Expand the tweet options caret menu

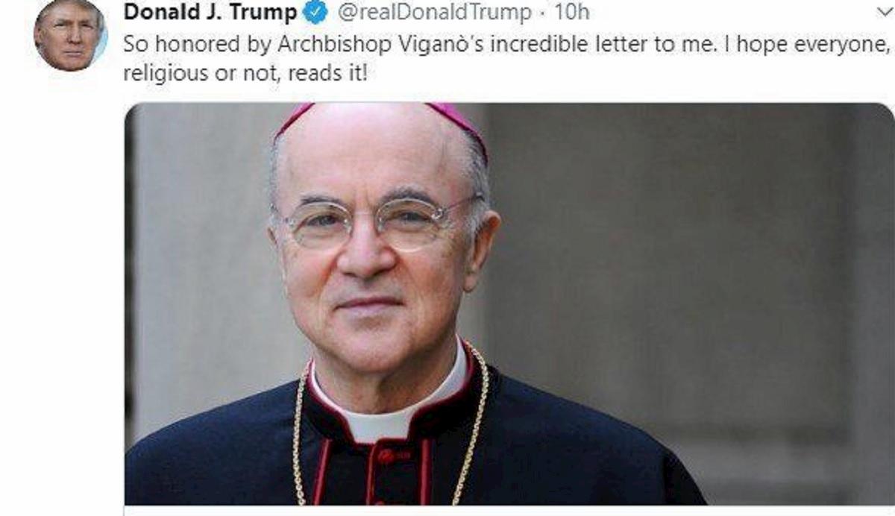(885, 12)
